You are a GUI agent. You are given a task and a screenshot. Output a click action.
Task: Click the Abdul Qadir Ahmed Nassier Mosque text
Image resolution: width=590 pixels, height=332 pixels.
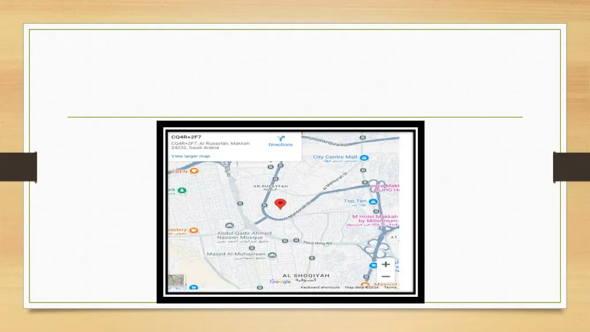click(x=244, y=235)
